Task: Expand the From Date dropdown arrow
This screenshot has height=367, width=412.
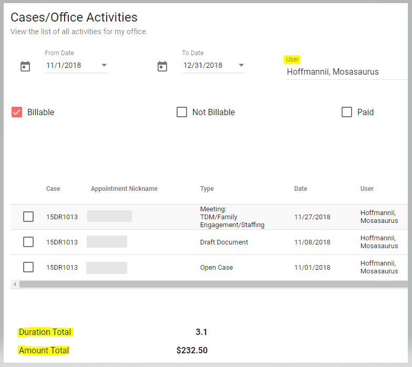Action: [104, 65]
